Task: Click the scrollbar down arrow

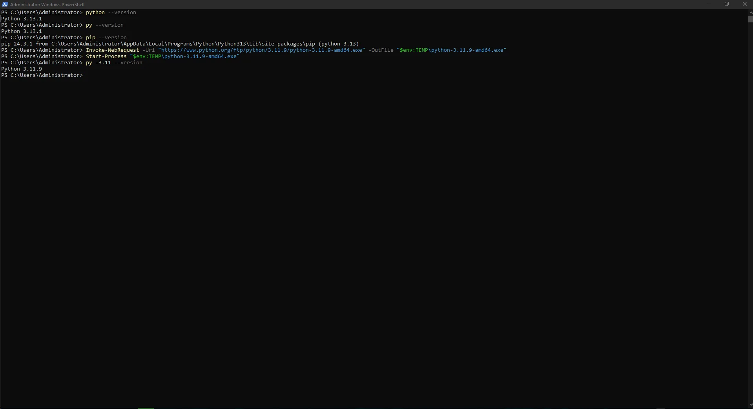Action: click(750, 405)
